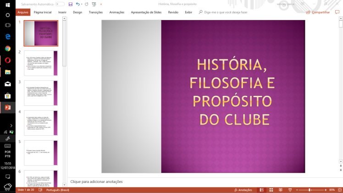Open Google Chrome from taskbar

point(8,49)
